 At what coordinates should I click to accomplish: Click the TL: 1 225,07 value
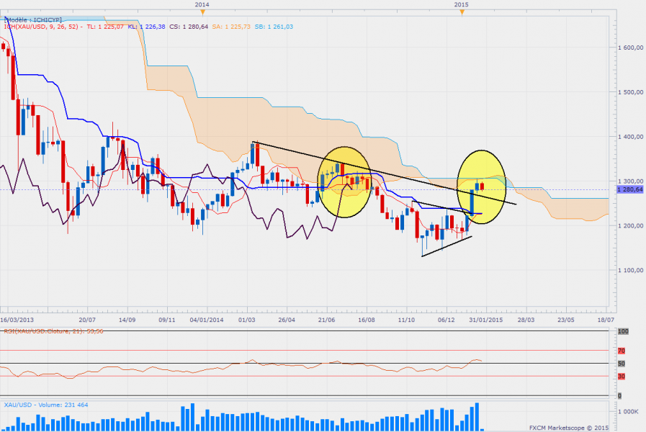105,27
